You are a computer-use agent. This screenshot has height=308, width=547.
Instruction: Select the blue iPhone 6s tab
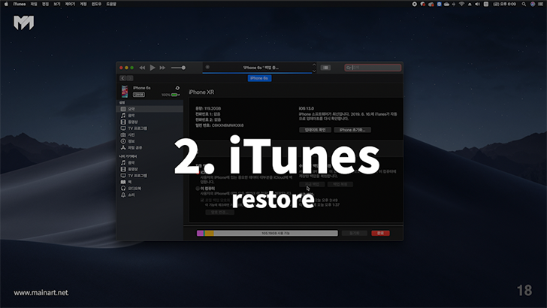259,78
